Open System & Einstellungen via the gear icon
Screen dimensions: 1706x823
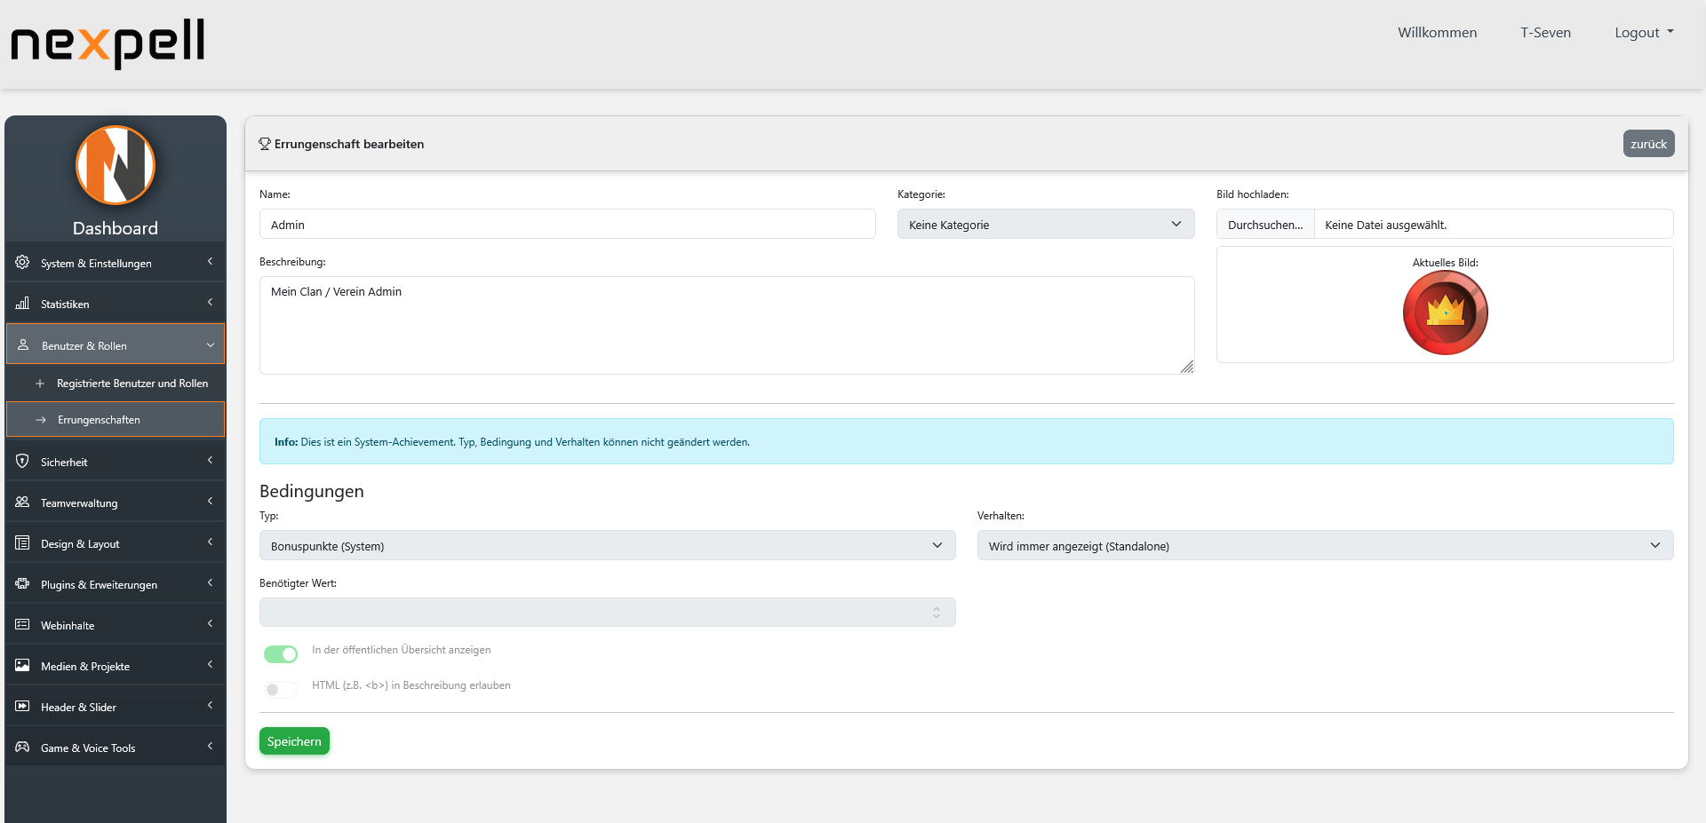pyautogui.click(x=21, y=262)
